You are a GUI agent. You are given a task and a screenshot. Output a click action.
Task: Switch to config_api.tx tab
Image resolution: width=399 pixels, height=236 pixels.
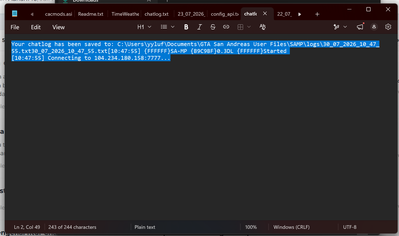tap(225, 14)
